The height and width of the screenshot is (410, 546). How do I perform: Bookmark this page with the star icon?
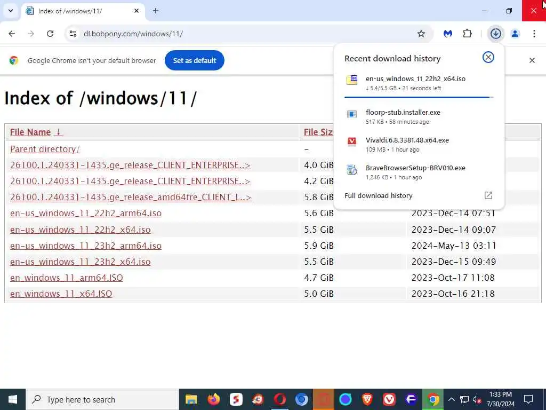tap(421, 34)
